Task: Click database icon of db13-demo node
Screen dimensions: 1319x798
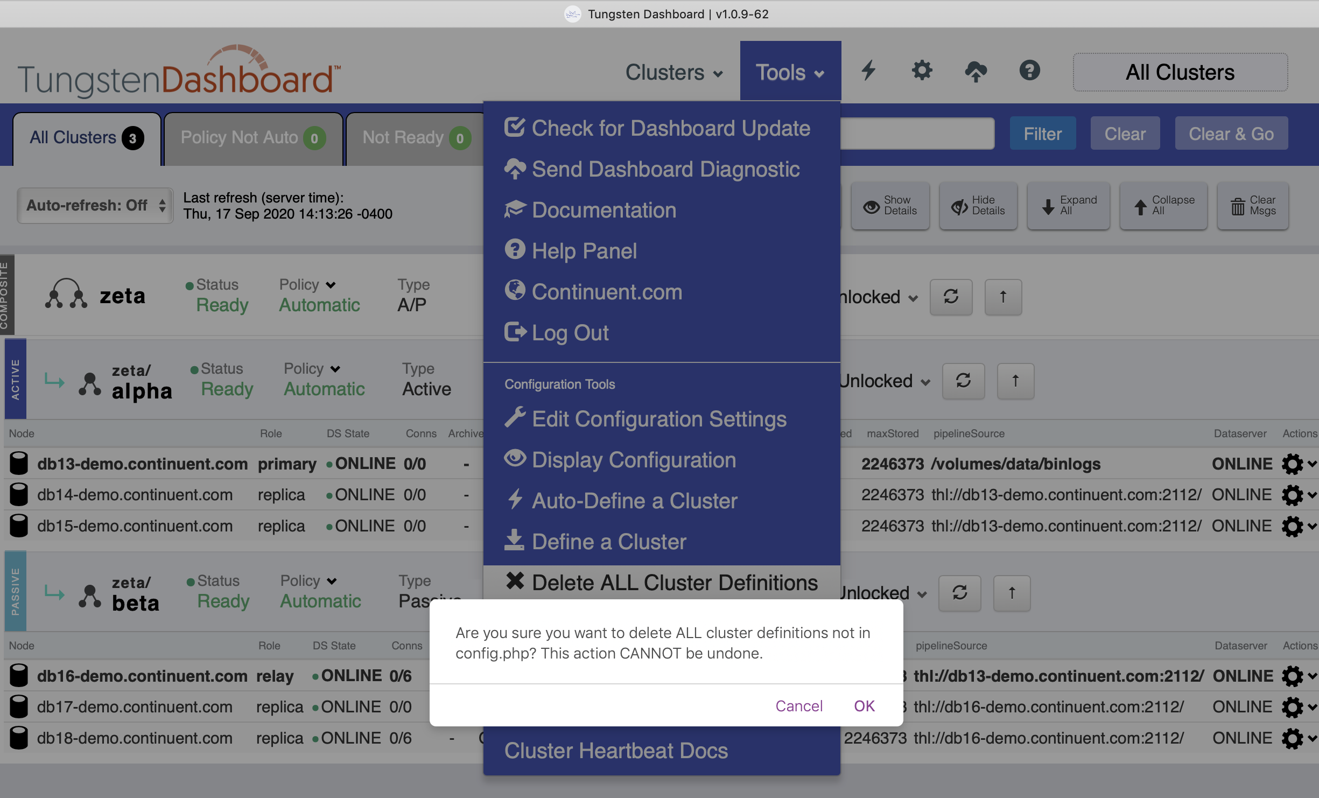Action: pyautogui.click(x=19, y=464)
